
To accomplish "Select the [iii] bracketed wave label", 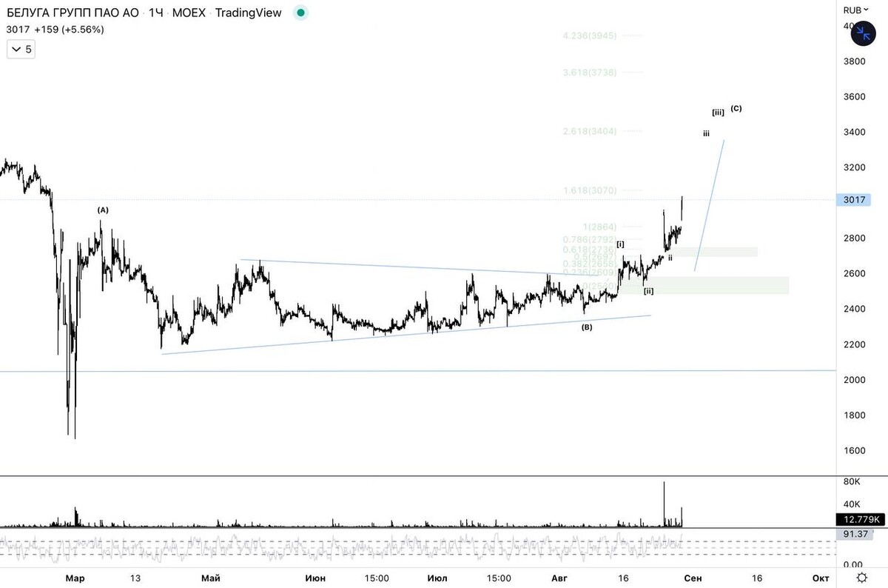I will pos(718,113).
